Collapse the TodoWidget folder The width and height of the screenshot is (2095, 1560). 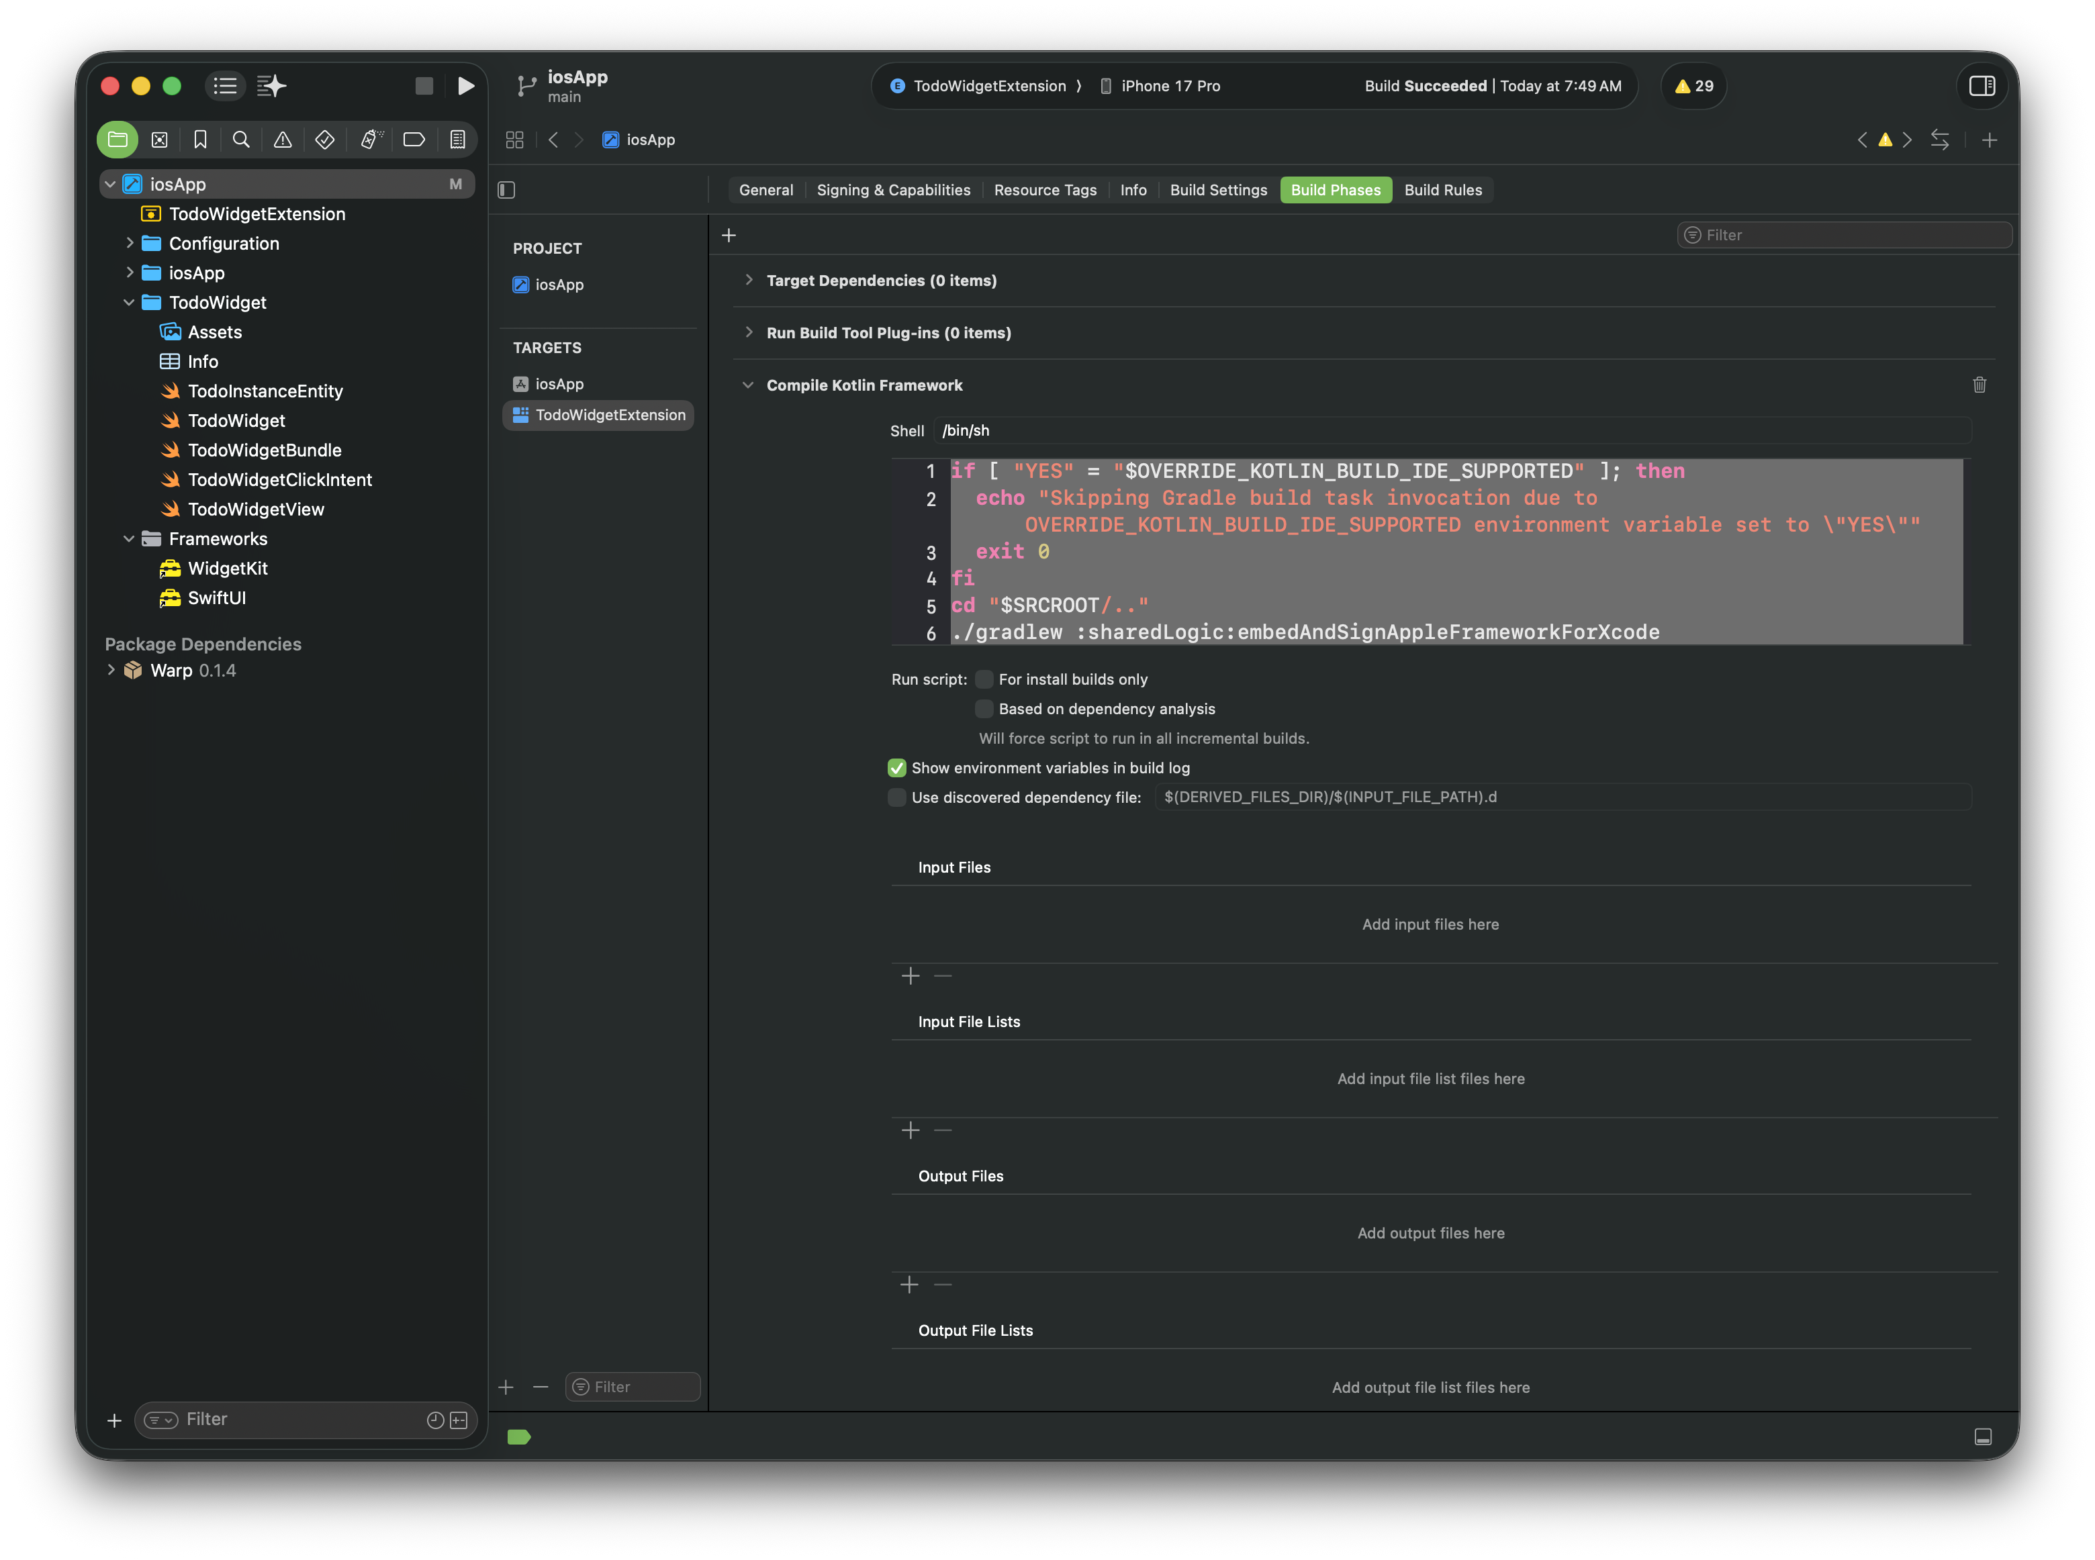[130, 302]
